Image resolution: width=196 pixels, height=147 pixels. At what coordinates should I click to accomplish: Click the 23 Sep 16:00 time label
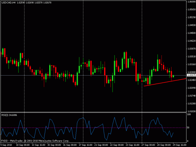pyautogui.click(x=133, y=145)
